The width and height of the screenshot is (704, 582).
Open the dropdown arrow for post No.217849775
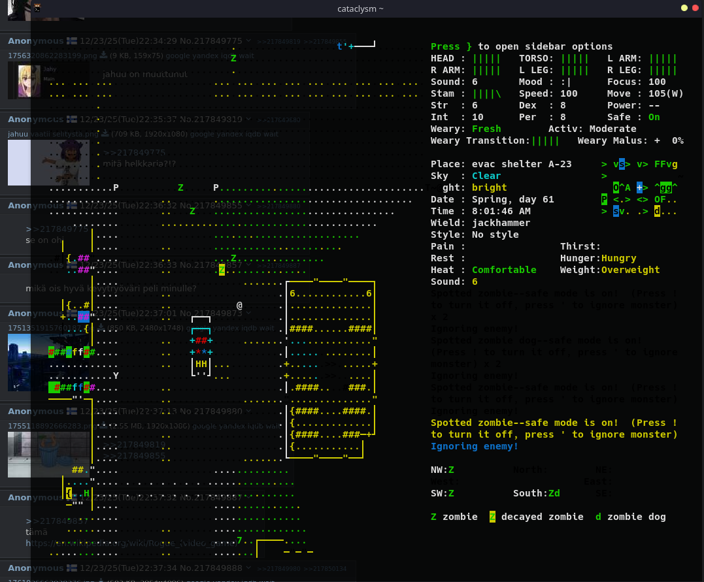point(248,41)
